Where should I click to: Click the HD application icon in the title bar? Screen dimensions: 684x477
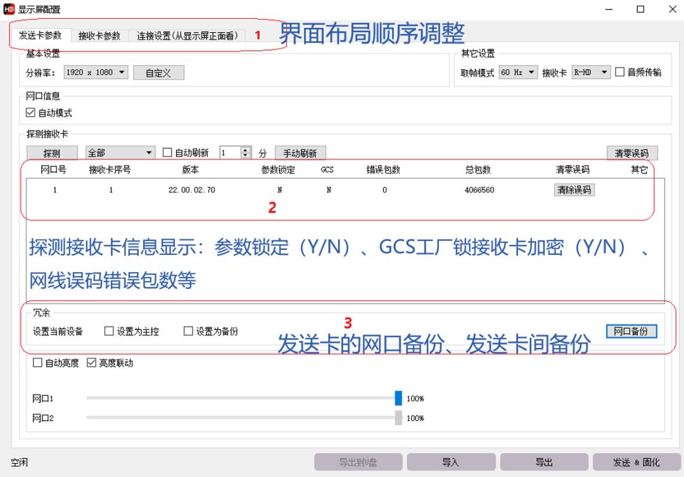point(9,9)
